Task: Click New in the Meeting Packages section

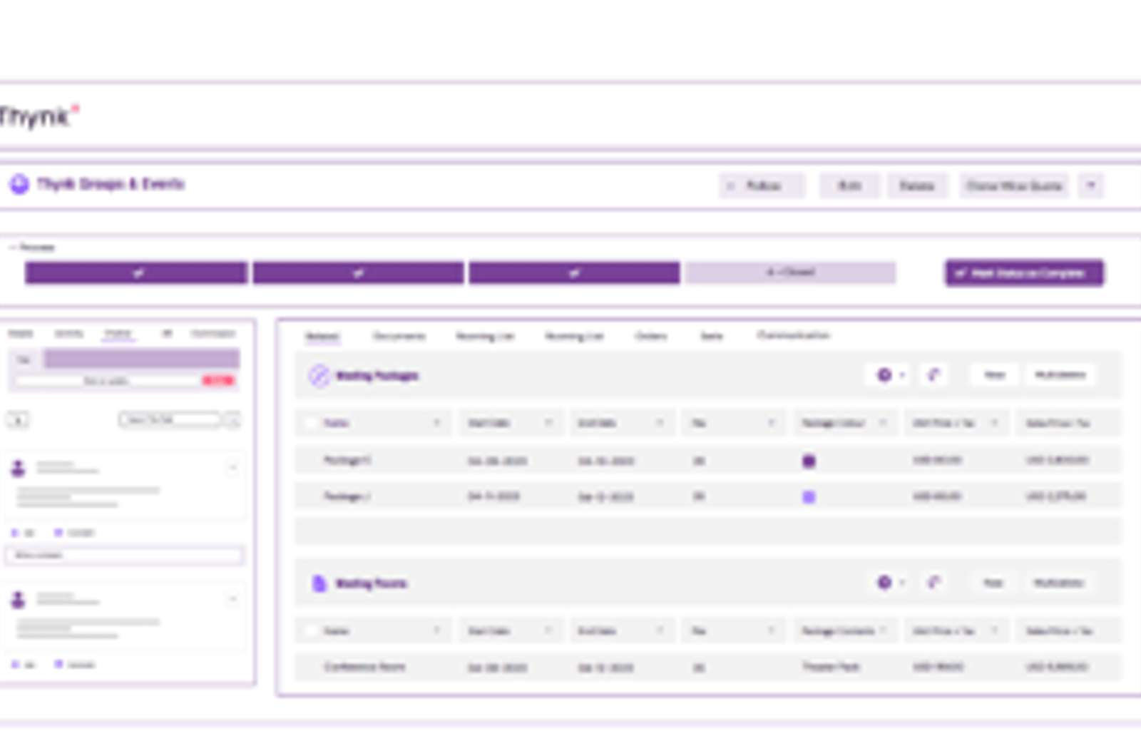Action: coord(994,374)
